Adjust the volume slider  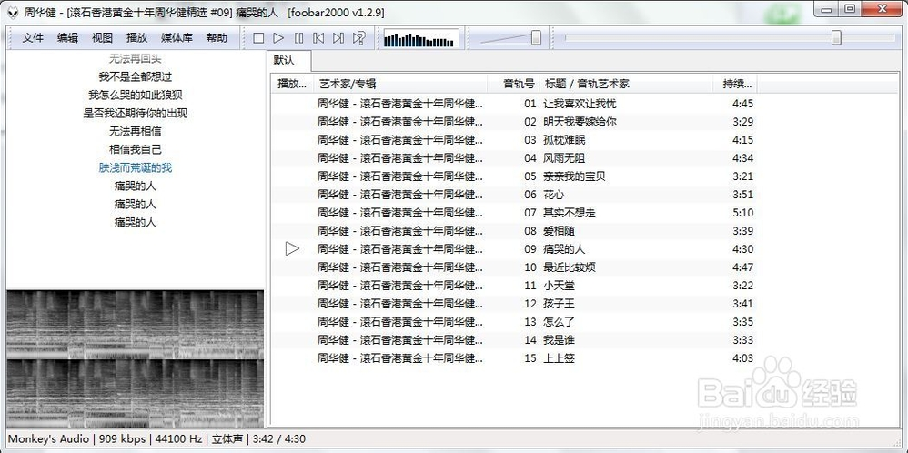click(x=536, y=38)
